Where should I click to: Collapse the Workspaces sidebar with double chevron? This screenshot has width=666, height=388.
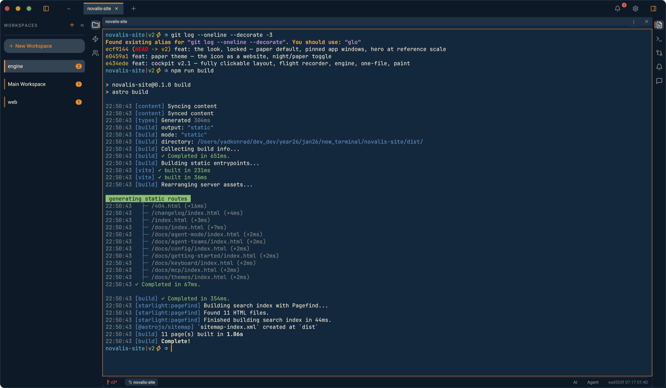tap(82, 25)
